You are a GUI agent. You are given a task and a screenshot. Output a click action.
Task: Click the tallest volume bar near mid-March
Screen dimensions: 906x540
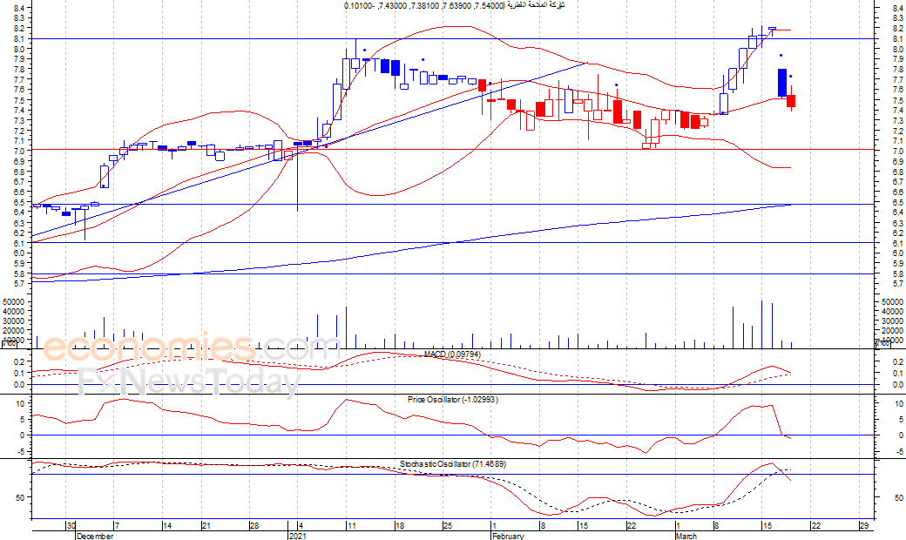tap(761, 324)
